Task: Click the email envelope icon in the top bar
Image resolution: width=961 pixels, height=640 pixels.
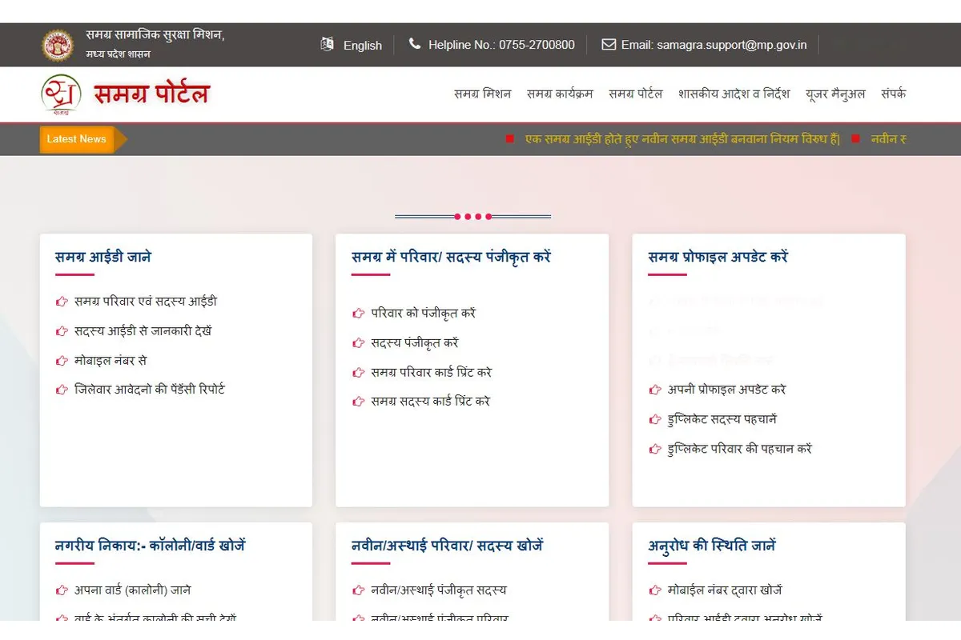Action: coord(609,45)
